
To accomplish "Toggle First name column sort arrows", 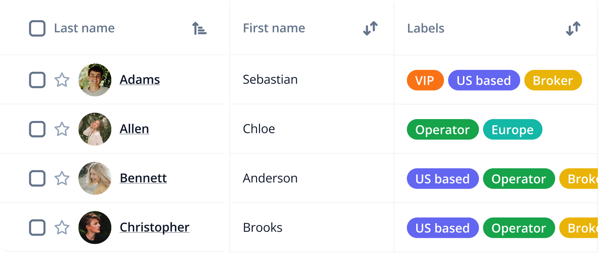I will pyautogui.click(x=371, y=28).
